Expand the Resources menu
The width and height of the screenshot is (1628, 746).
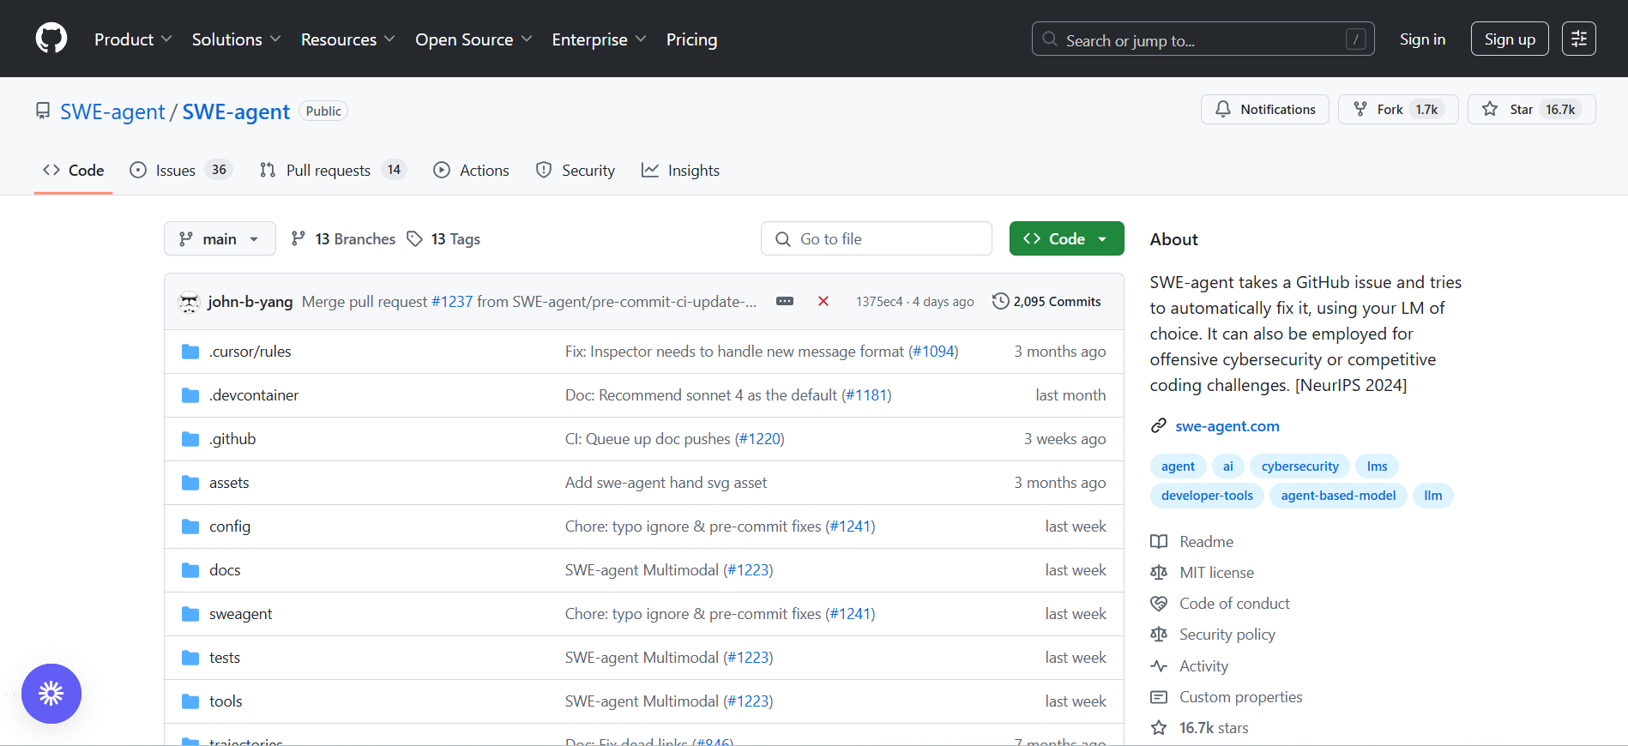[x=347, y=39]
